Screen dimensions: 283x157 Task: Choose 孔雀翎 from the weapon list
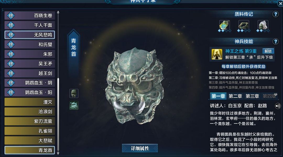30,131
